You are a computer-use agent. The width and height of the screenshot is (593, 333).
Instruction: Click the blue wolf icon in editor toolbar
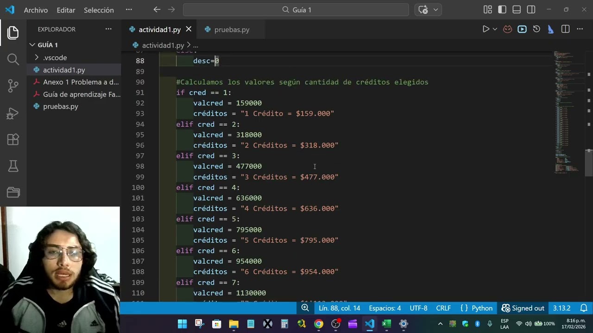click(551, 29)
